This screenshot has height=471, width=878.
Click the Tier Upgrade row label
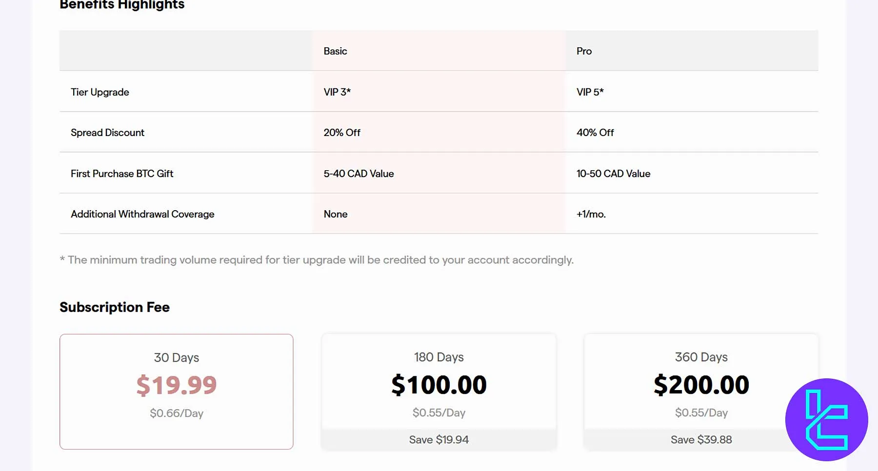pyautogui.click(x=100, y=92)
